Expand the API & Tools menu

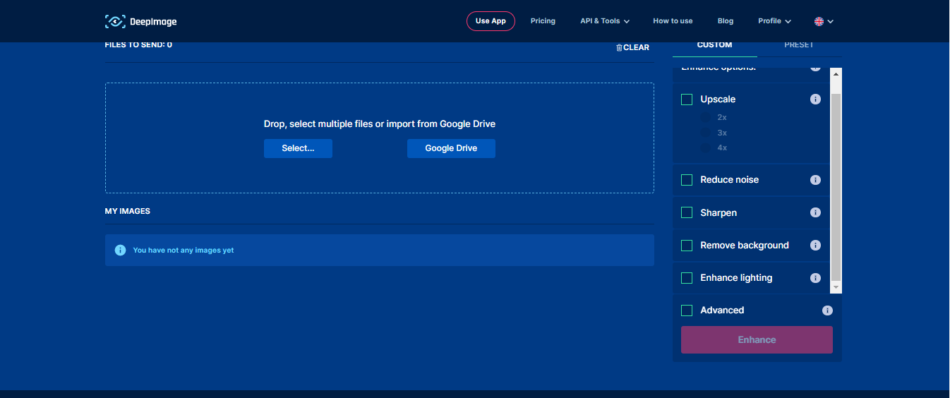(x=605, y=21)
